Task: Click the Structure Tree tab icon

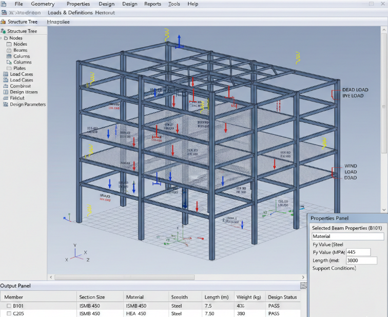Action: point(4,22)
